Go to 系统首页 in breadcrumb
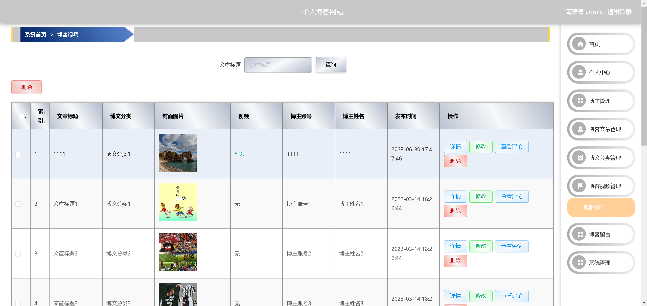The width and height of the screenshot is (647, 306). click(36, 35)
